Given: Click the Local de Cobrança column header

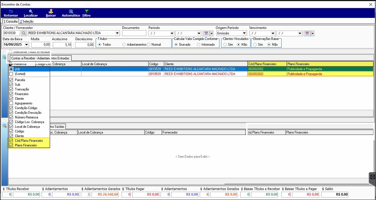Looking at the screenshot, I should pos(114,64).
